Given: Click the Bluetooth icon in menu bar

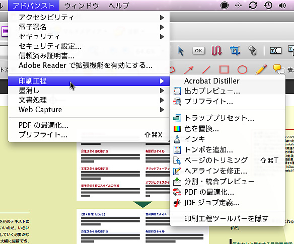Looking at the screenshot, I should [238, 5].
